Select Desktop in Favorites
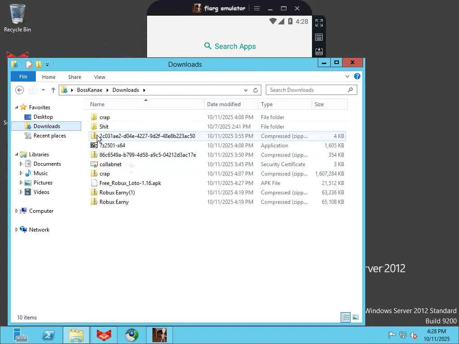Screen dimensions: 459x344 point(43,117)
